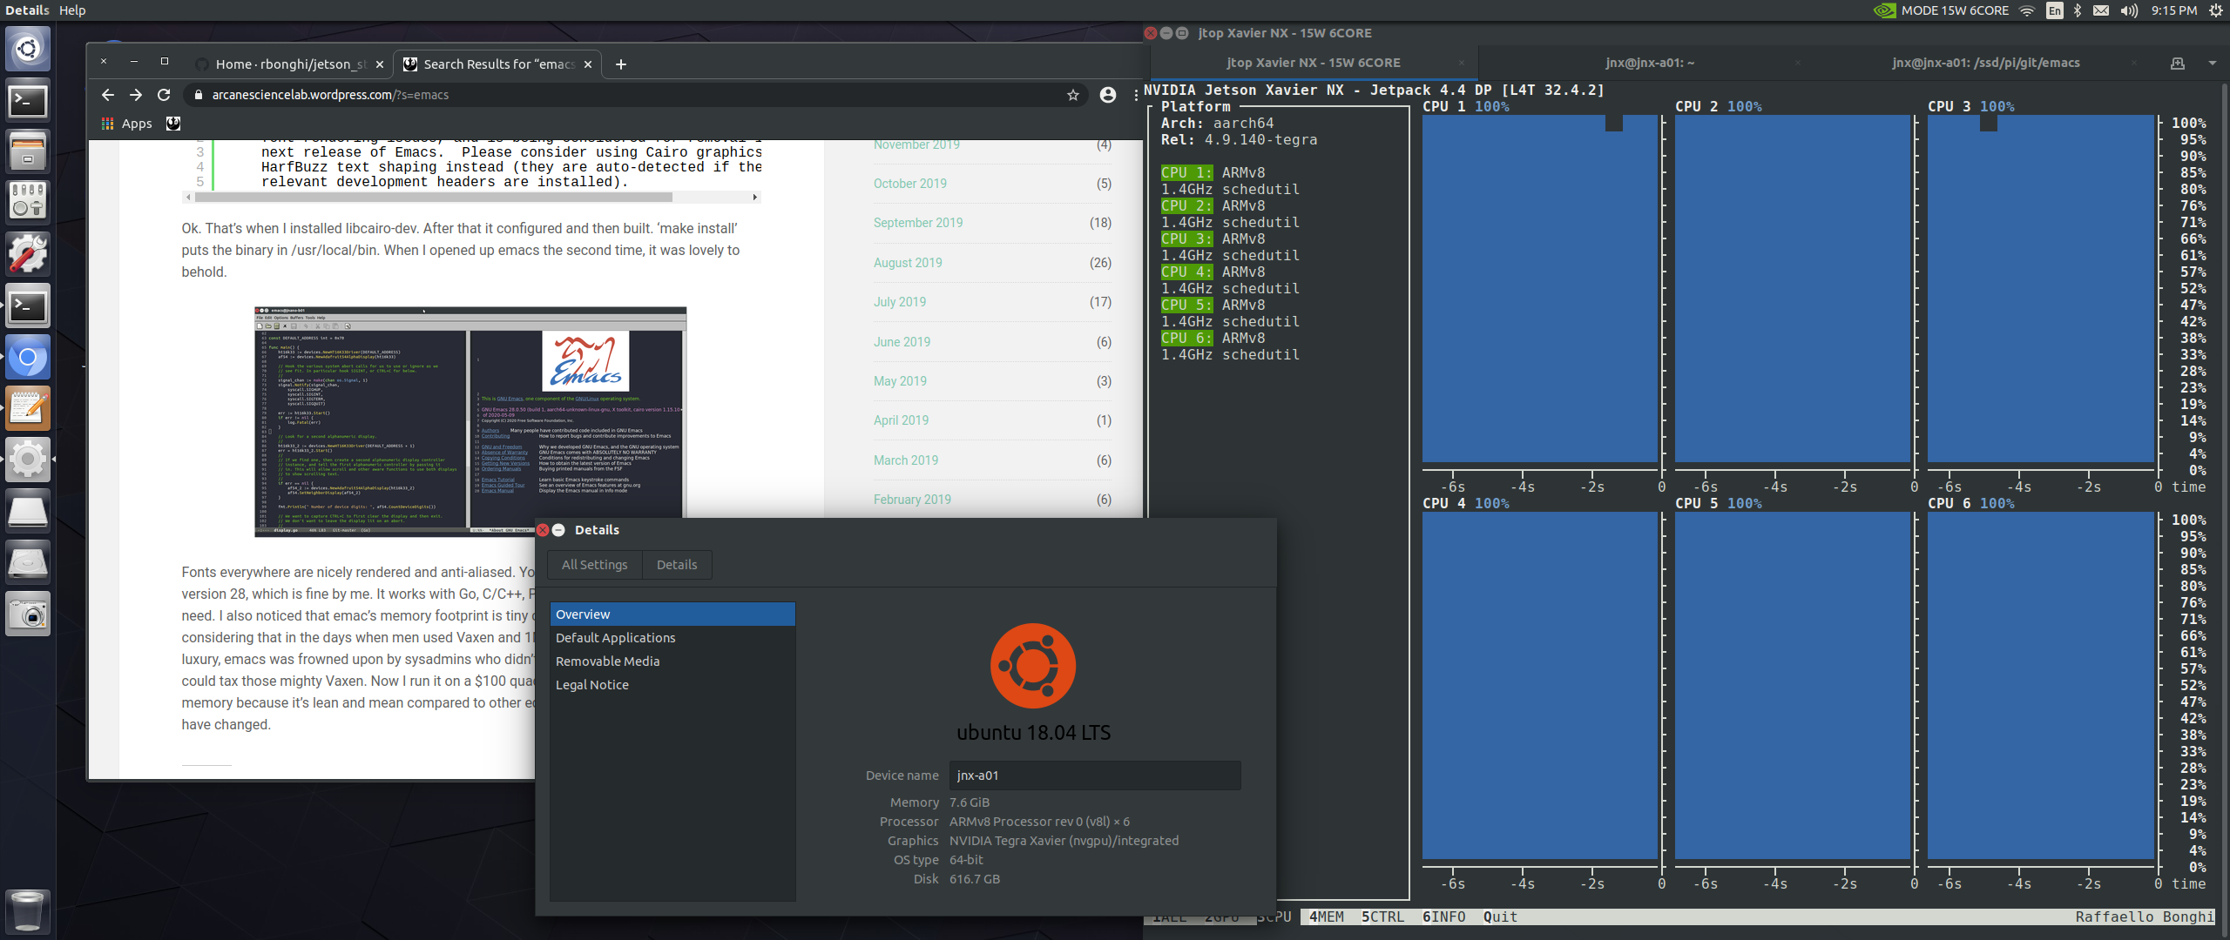Open the mail messaging indicator
The height and width of the screenshot is (940, 2230).
coord(2101,10)
